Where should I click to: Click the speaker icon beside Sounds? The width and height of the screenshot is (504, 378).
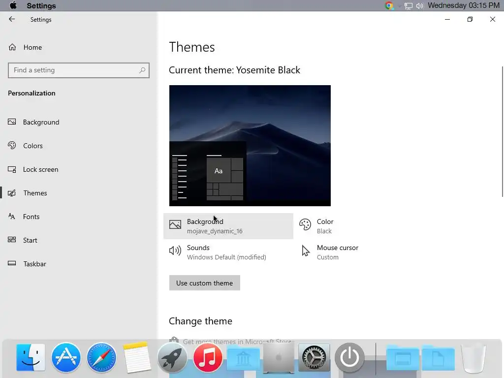pos(175,251)
